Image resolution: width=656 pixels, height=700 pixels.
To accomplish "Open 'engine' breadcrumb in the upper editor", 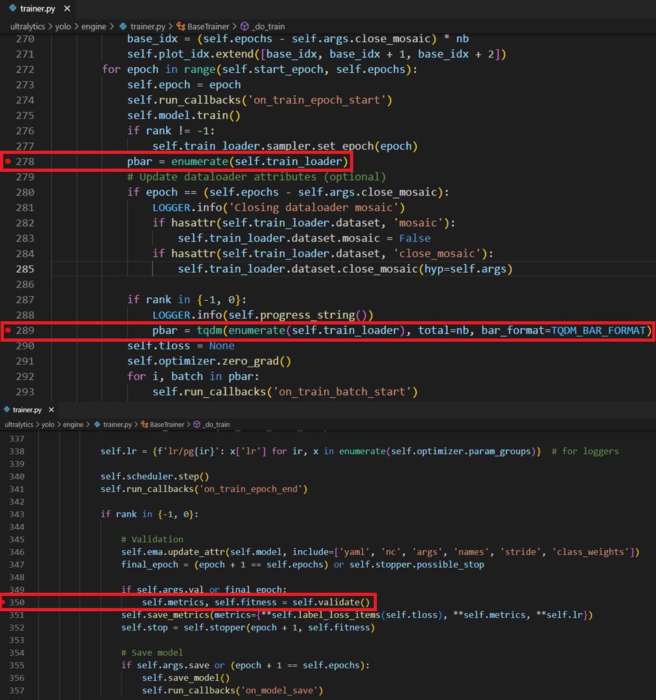I will (x=94, y=27).
